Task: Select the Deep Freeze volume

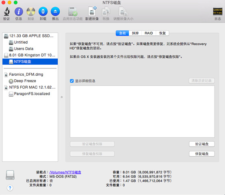Action: coord(30,81)
